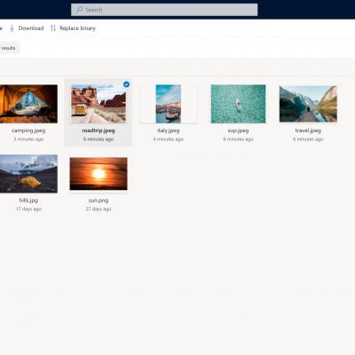
Task: Select the sup.jpeg thumbnail
Action: [238, 104]
